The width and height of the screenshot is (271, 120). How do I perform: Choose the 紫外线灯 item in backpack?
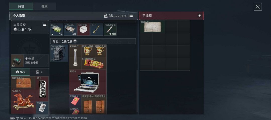75,57
